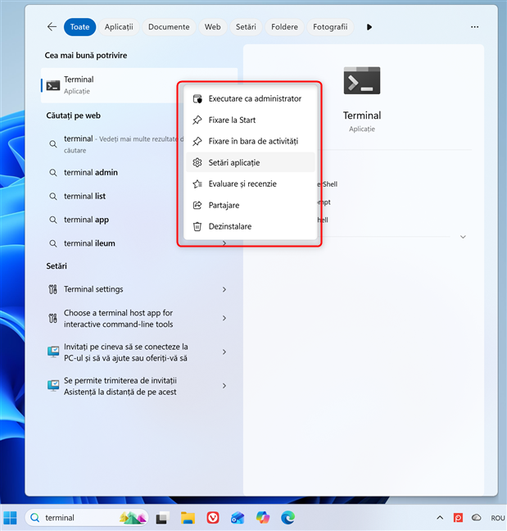This screenshot has height=531, width=507.
Task: Expand the preview pane actions chevron
Action: tap(463, 237)
